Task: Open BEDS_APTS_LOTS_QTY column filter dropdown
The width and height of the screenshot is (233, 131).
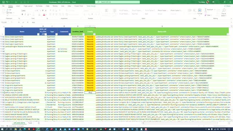Action: [46, 34]
